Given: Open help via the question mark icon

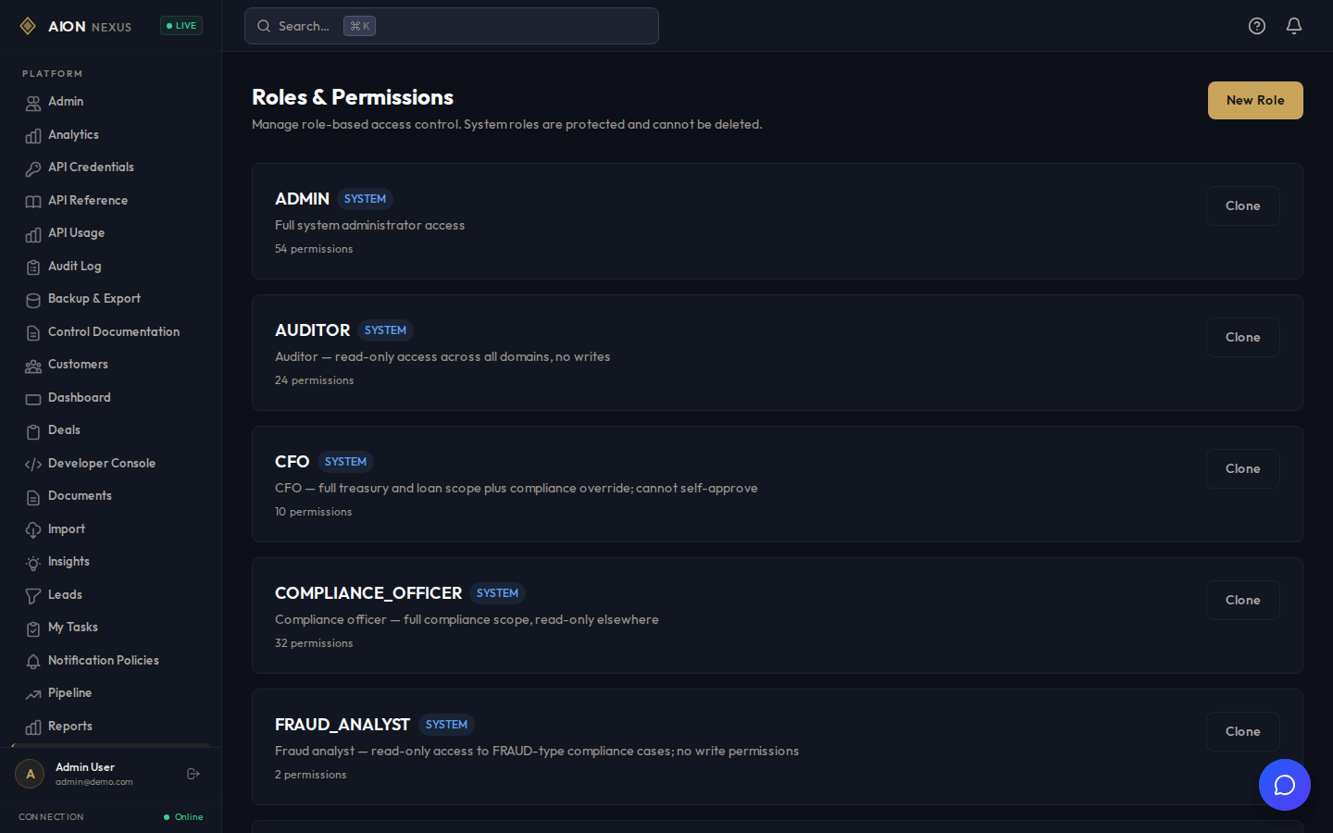Looking at the screenshot, I should pyautogui.click(x=1257, y=26).
